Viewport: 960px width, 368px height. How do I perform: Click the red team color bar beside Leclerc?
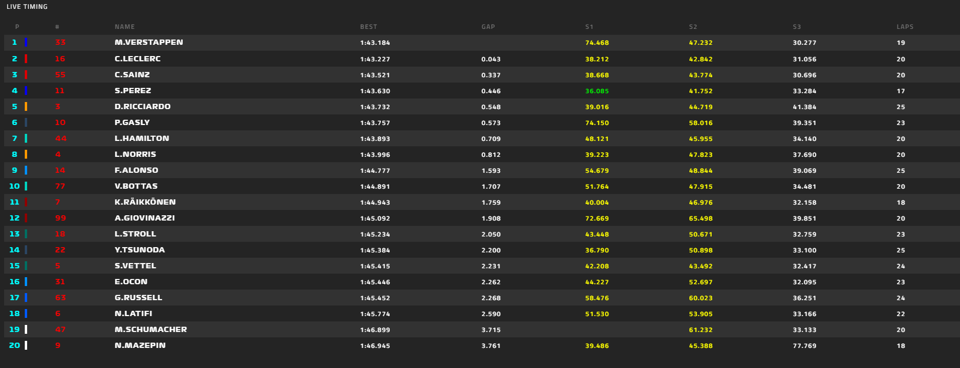[x=26, y=59]
